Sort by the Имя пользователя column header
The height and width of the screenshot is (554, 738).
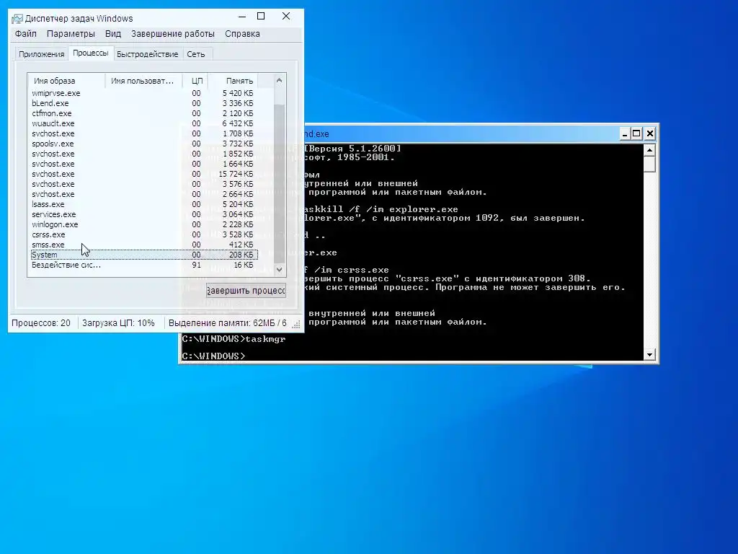[143, 81]
